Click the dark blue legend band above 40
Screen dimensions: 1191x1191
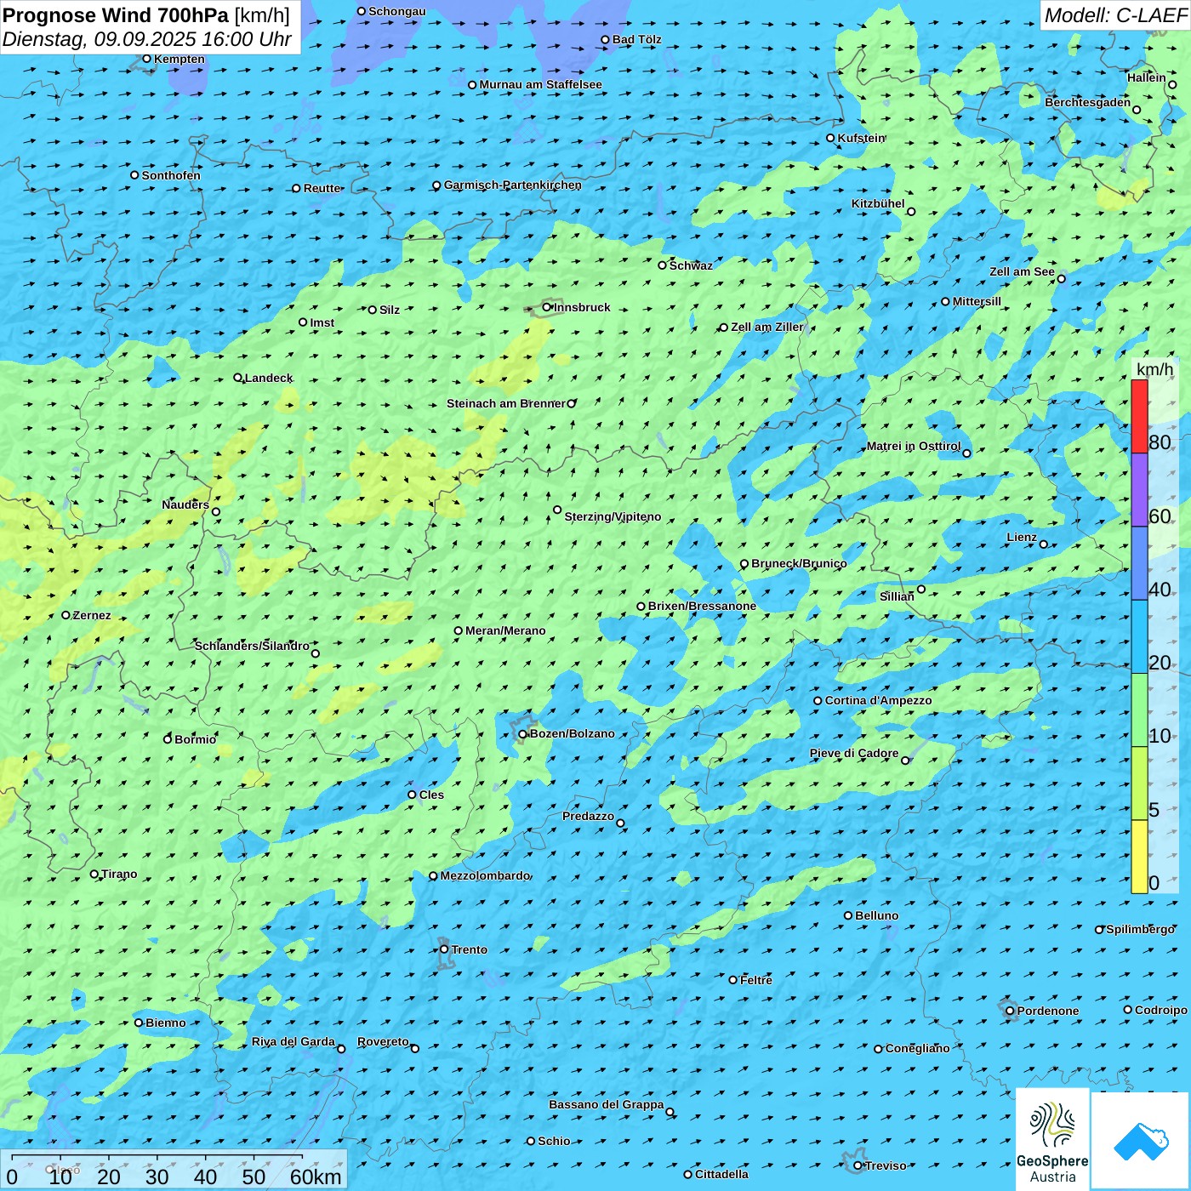tap(1139, 563)
